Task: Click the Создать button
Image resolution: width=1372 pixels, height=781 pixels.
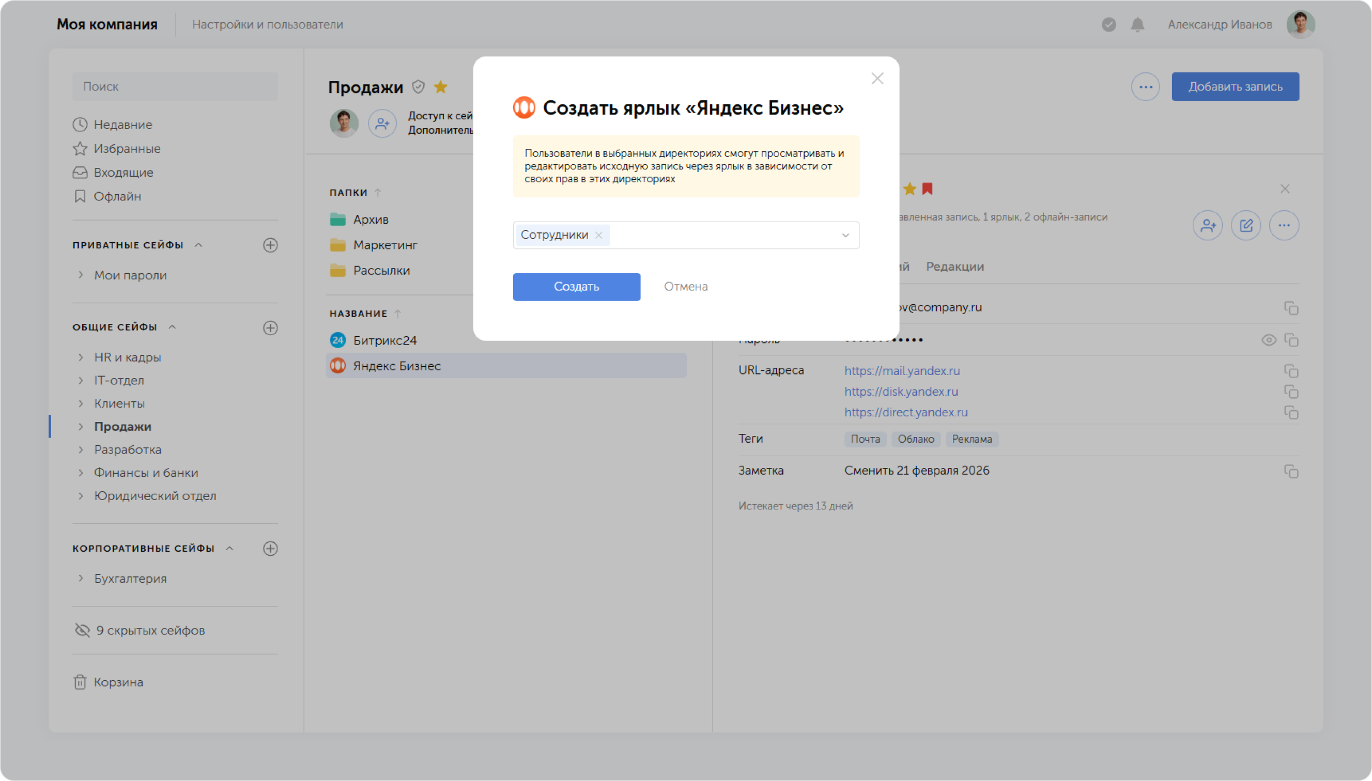Action: pyautogui.click(x=576, y=287)
